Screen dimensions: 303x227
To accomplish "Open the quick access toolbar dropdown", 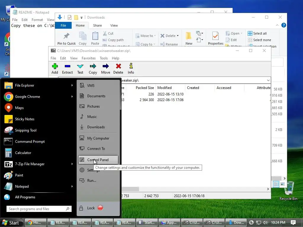I will 82,17.
